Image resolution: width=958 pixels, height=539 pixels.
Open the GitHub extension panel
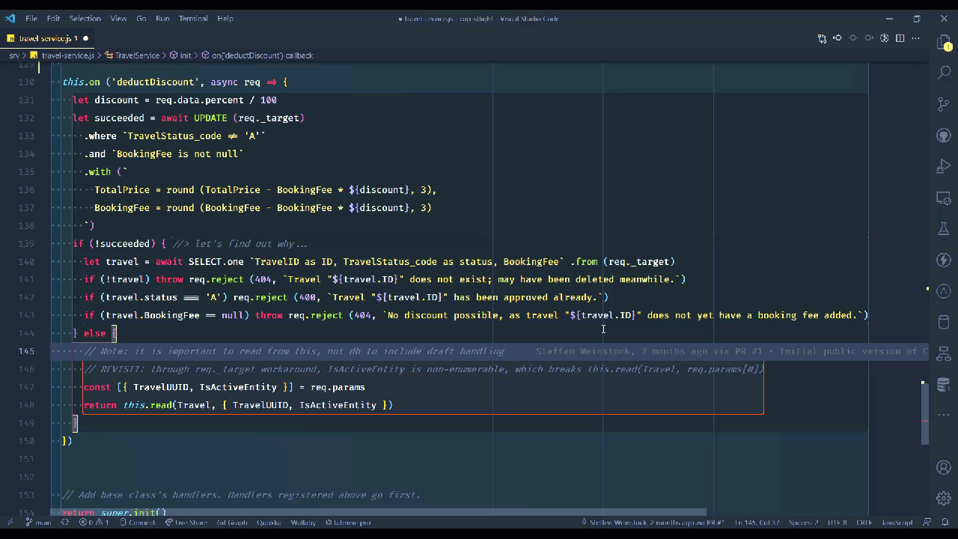pos(943,135)
